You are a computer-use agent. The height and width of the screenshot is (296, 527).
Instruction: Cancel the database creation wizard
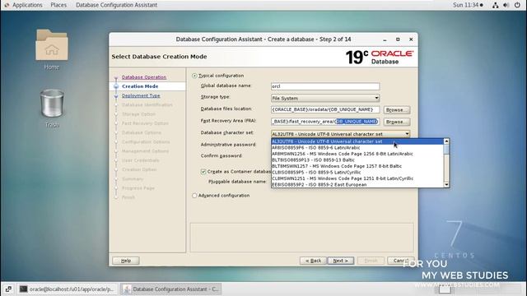[x=401, y=261]
